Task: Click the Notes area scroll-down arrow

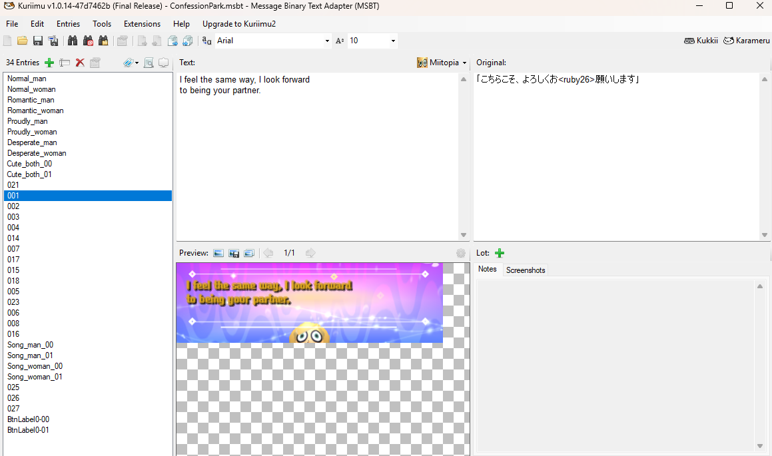Action: tap(760, 446)
